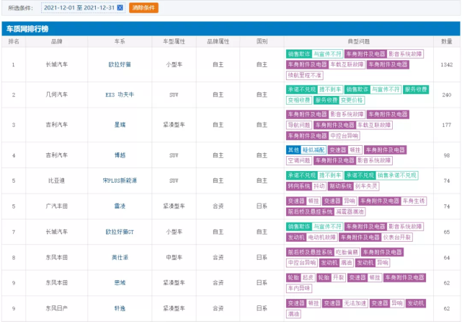Viewport: 462px width, 322px height.
Task: Select the 博越 car series link
Action: 118,155
